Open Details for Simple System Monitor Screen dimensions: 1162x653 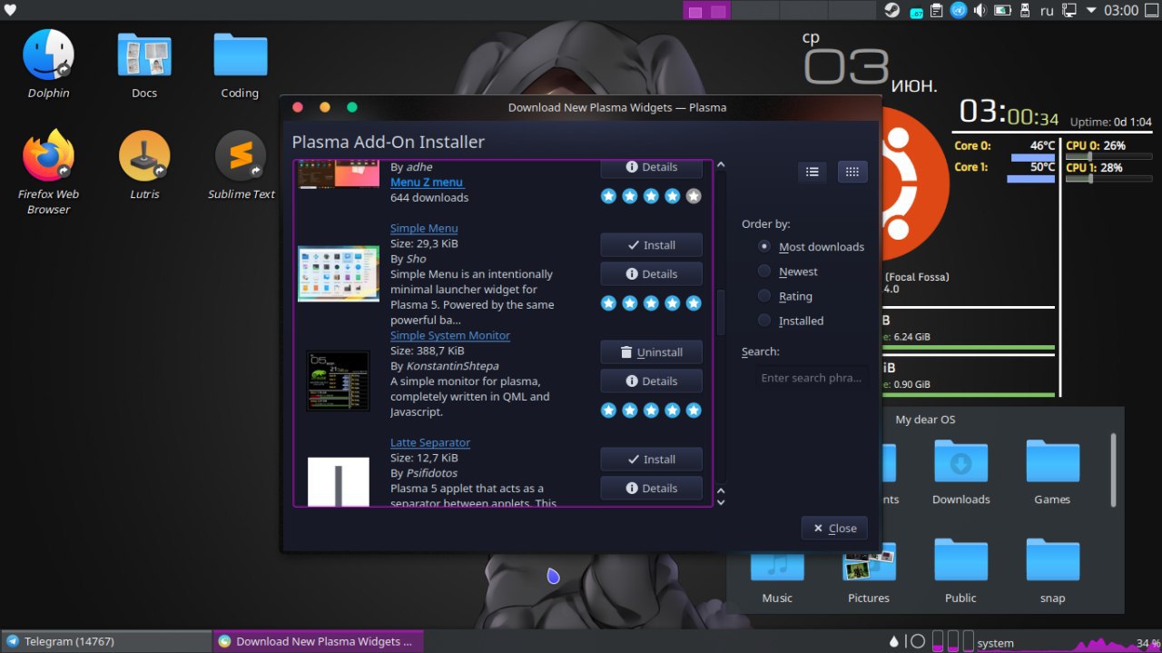click(651, 381)
